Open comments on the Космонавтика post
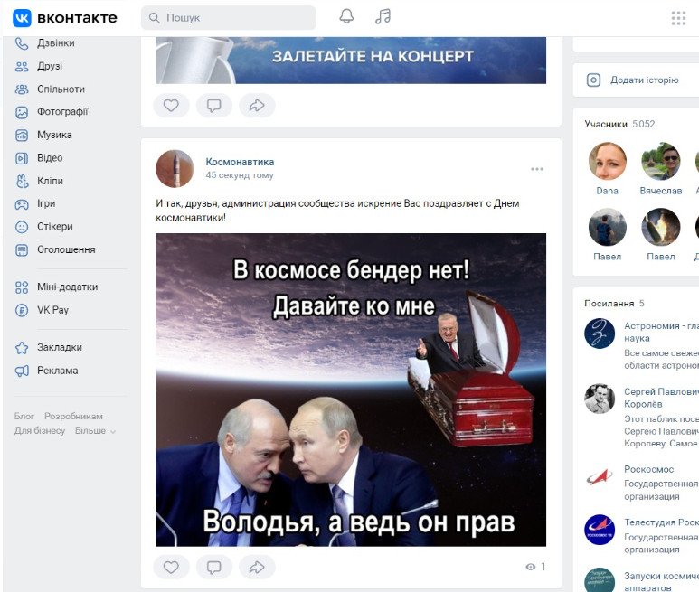 pos(214,567)
